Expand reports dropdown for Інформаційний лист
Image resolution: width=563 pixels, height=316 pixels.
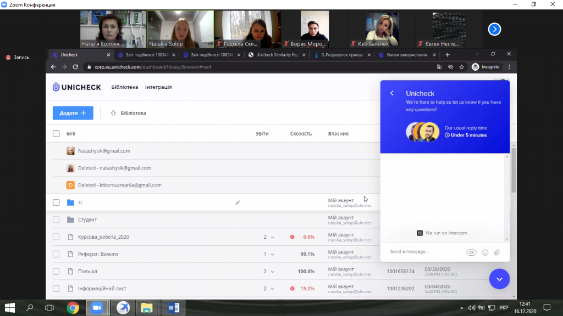coord(269,289)
